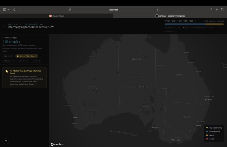Select the Townsville map label
The image size is (227, 147).
[x=190, y=62]
